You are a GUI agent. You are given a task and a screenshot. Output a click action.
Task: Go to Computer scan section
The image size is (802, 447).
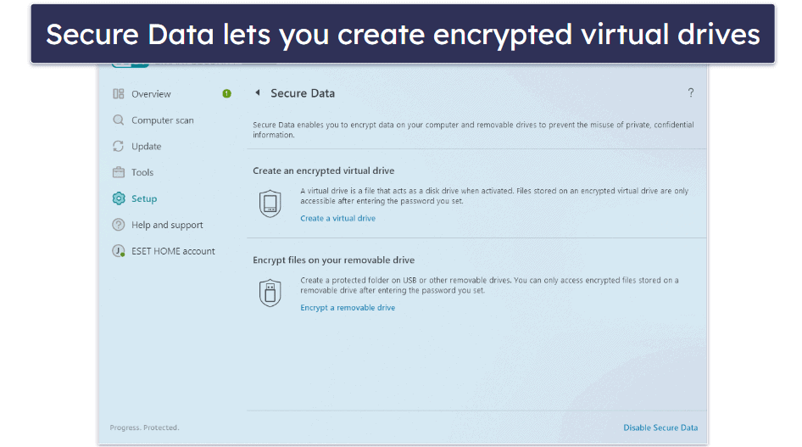click(x=162, y=120)
